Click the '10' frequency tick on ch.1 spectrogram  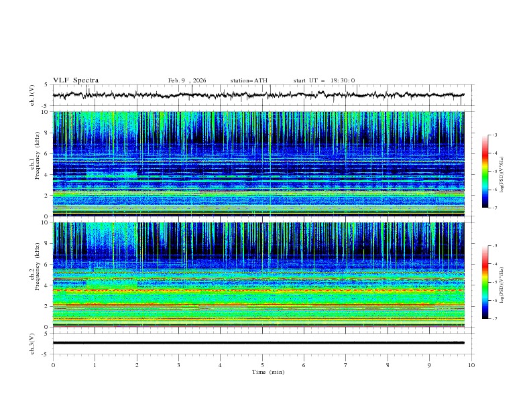click(47, 112)
